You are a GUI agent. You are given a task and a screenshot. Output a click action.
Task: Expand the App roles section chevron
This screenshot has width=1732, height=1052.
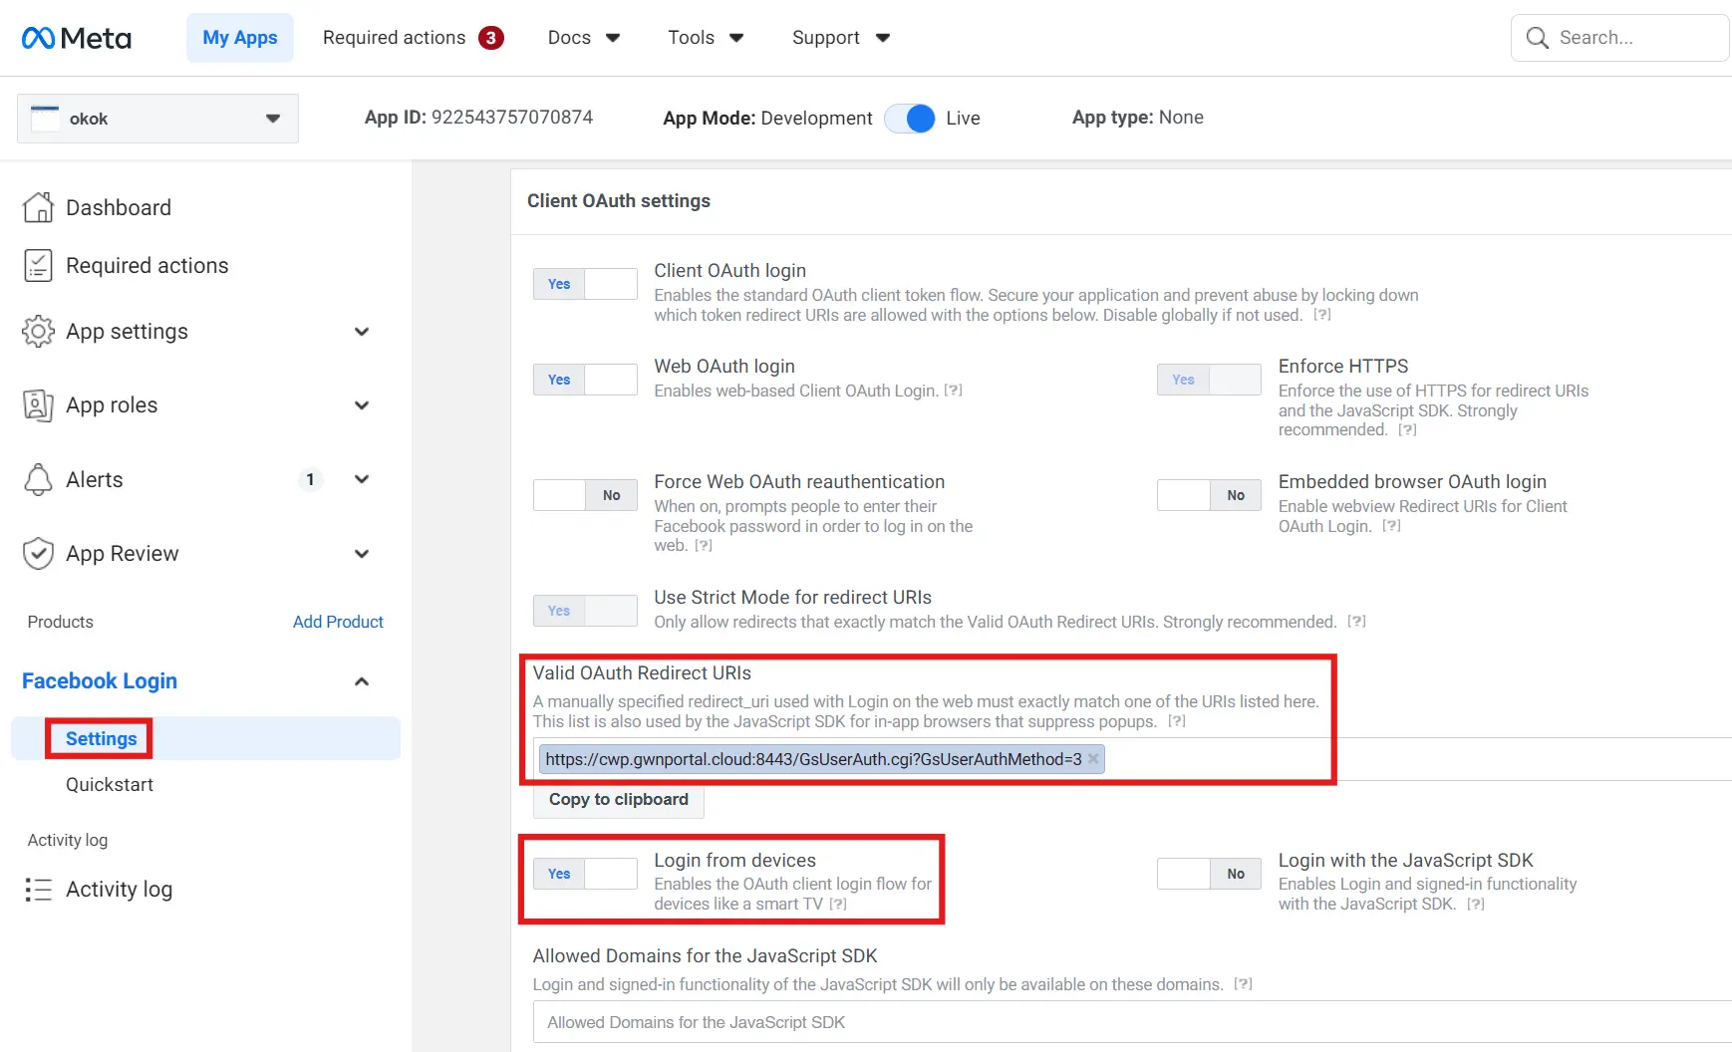pos(362,405)
